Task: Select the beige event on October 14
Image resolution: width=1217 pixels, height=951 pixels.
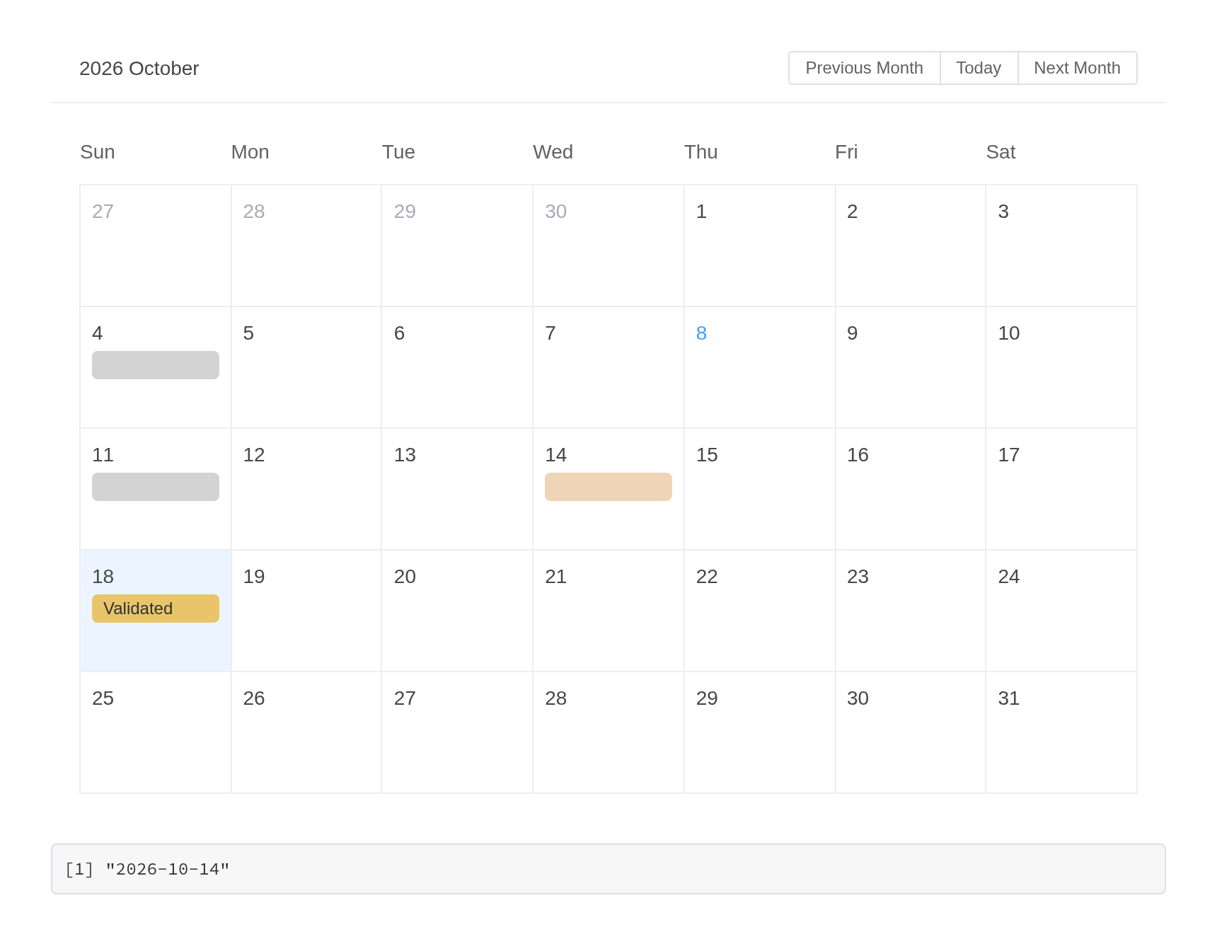Action: point(608,487)
